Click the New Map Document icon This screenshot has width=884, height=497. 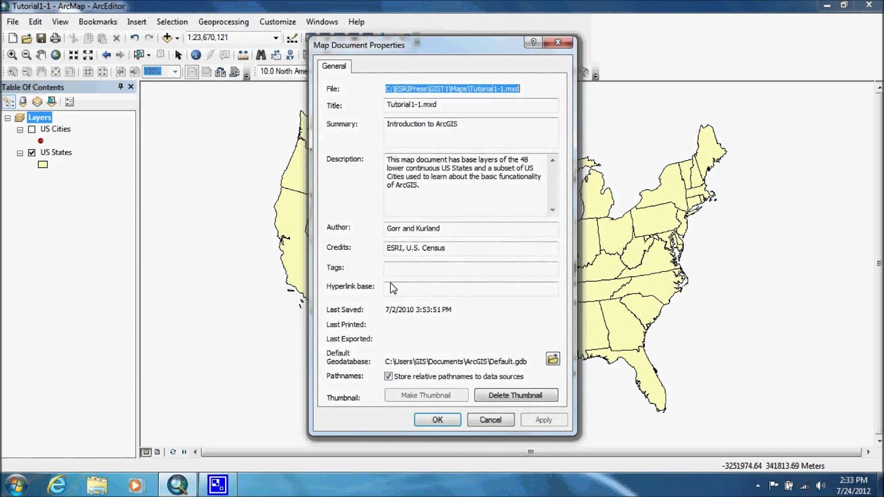(x=12, y=38)
